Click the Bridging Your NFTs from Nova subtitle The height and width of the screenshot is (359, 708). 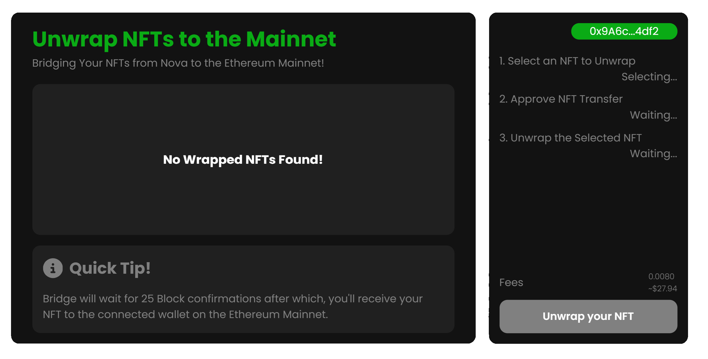(x=178, y=63)
